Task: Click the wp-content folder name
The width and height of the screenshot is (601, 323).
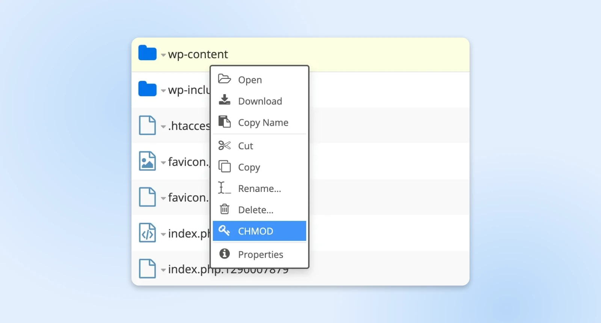Action: (x=198, y=54)
